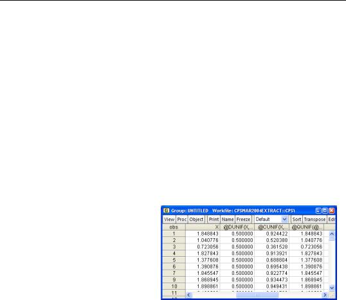Select the obs column header
Viewport: 346px width, 300px height.
pyautogui.click(x=174, y=227)
